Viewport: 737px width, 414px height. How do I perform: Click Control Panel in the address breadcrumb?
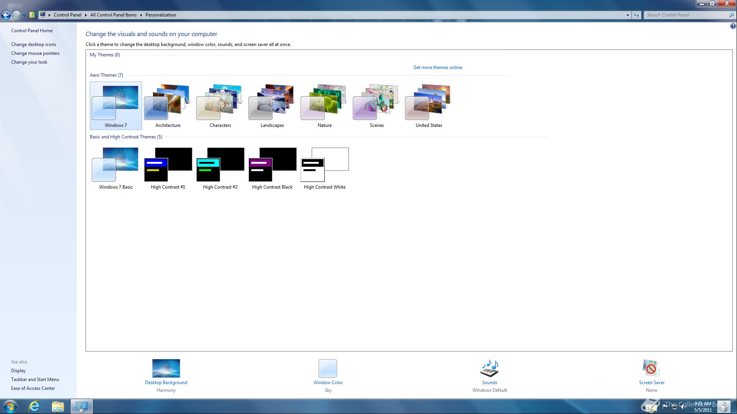tap(68, 15)
